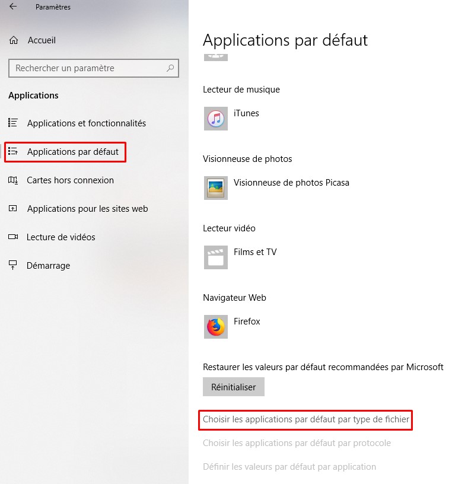This screenshot has height=484, width=452.
Task: Open Applications par défaut section
Action: pos(65,151)
